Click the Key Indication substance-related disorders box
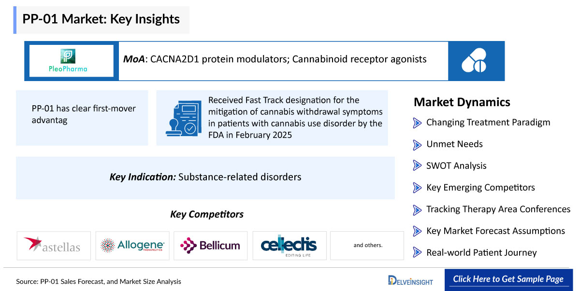Screen dimensions: 580x291 [205, 177]
